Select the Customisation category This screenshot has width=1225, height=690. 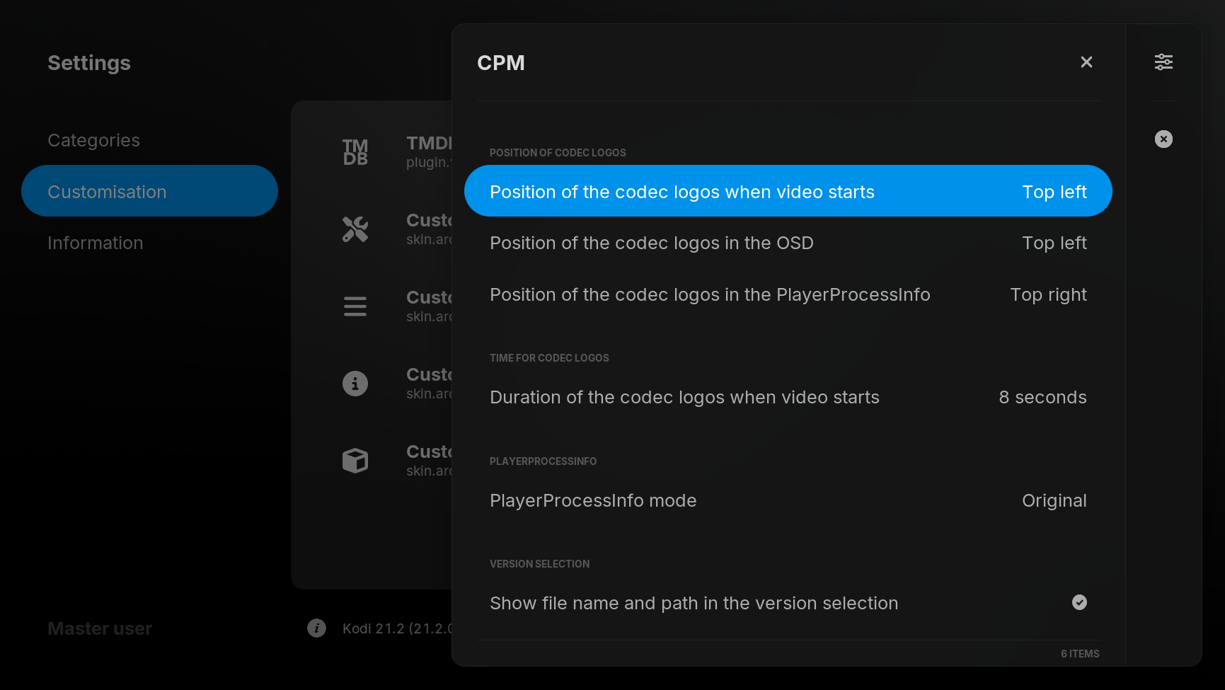(x=149, y=191)
